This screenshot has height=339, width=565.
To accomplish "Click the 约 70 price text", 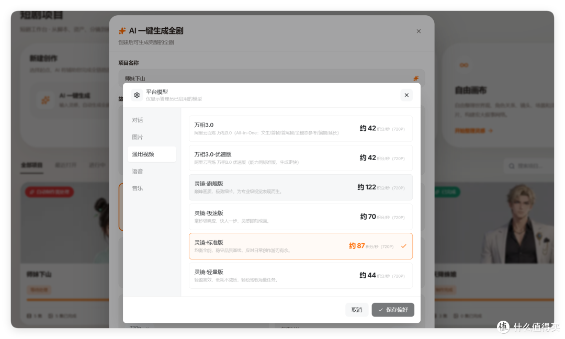I will [x=368, y=217].
